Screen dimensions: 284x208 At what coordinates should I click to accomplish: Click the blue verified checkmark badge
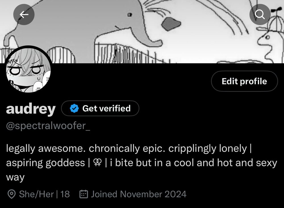click(x=74, y=108)
